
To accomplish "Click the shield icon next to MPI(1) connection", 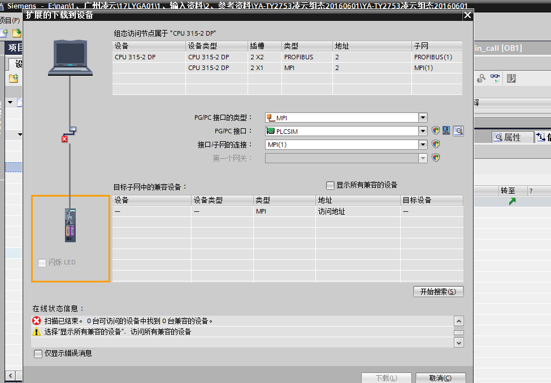I will pyautogui.click(x=436, y=144).
